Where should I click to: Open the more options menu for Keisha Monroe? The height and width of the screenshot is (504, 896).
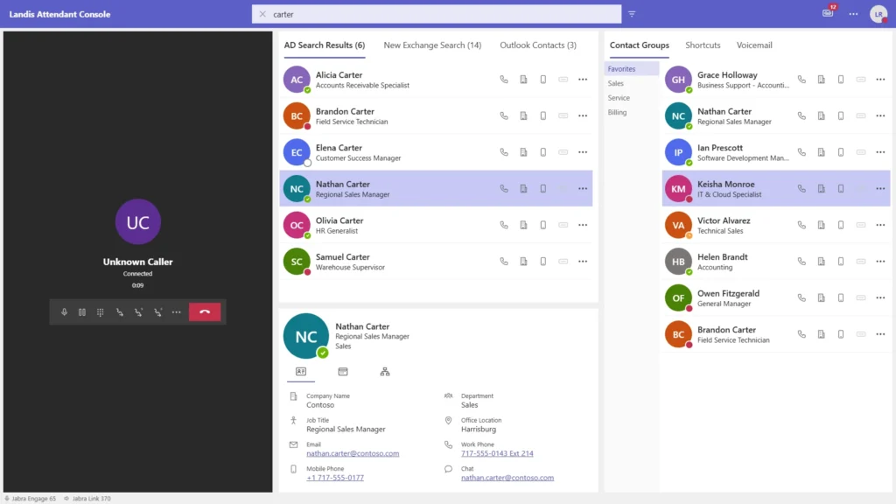880,189
